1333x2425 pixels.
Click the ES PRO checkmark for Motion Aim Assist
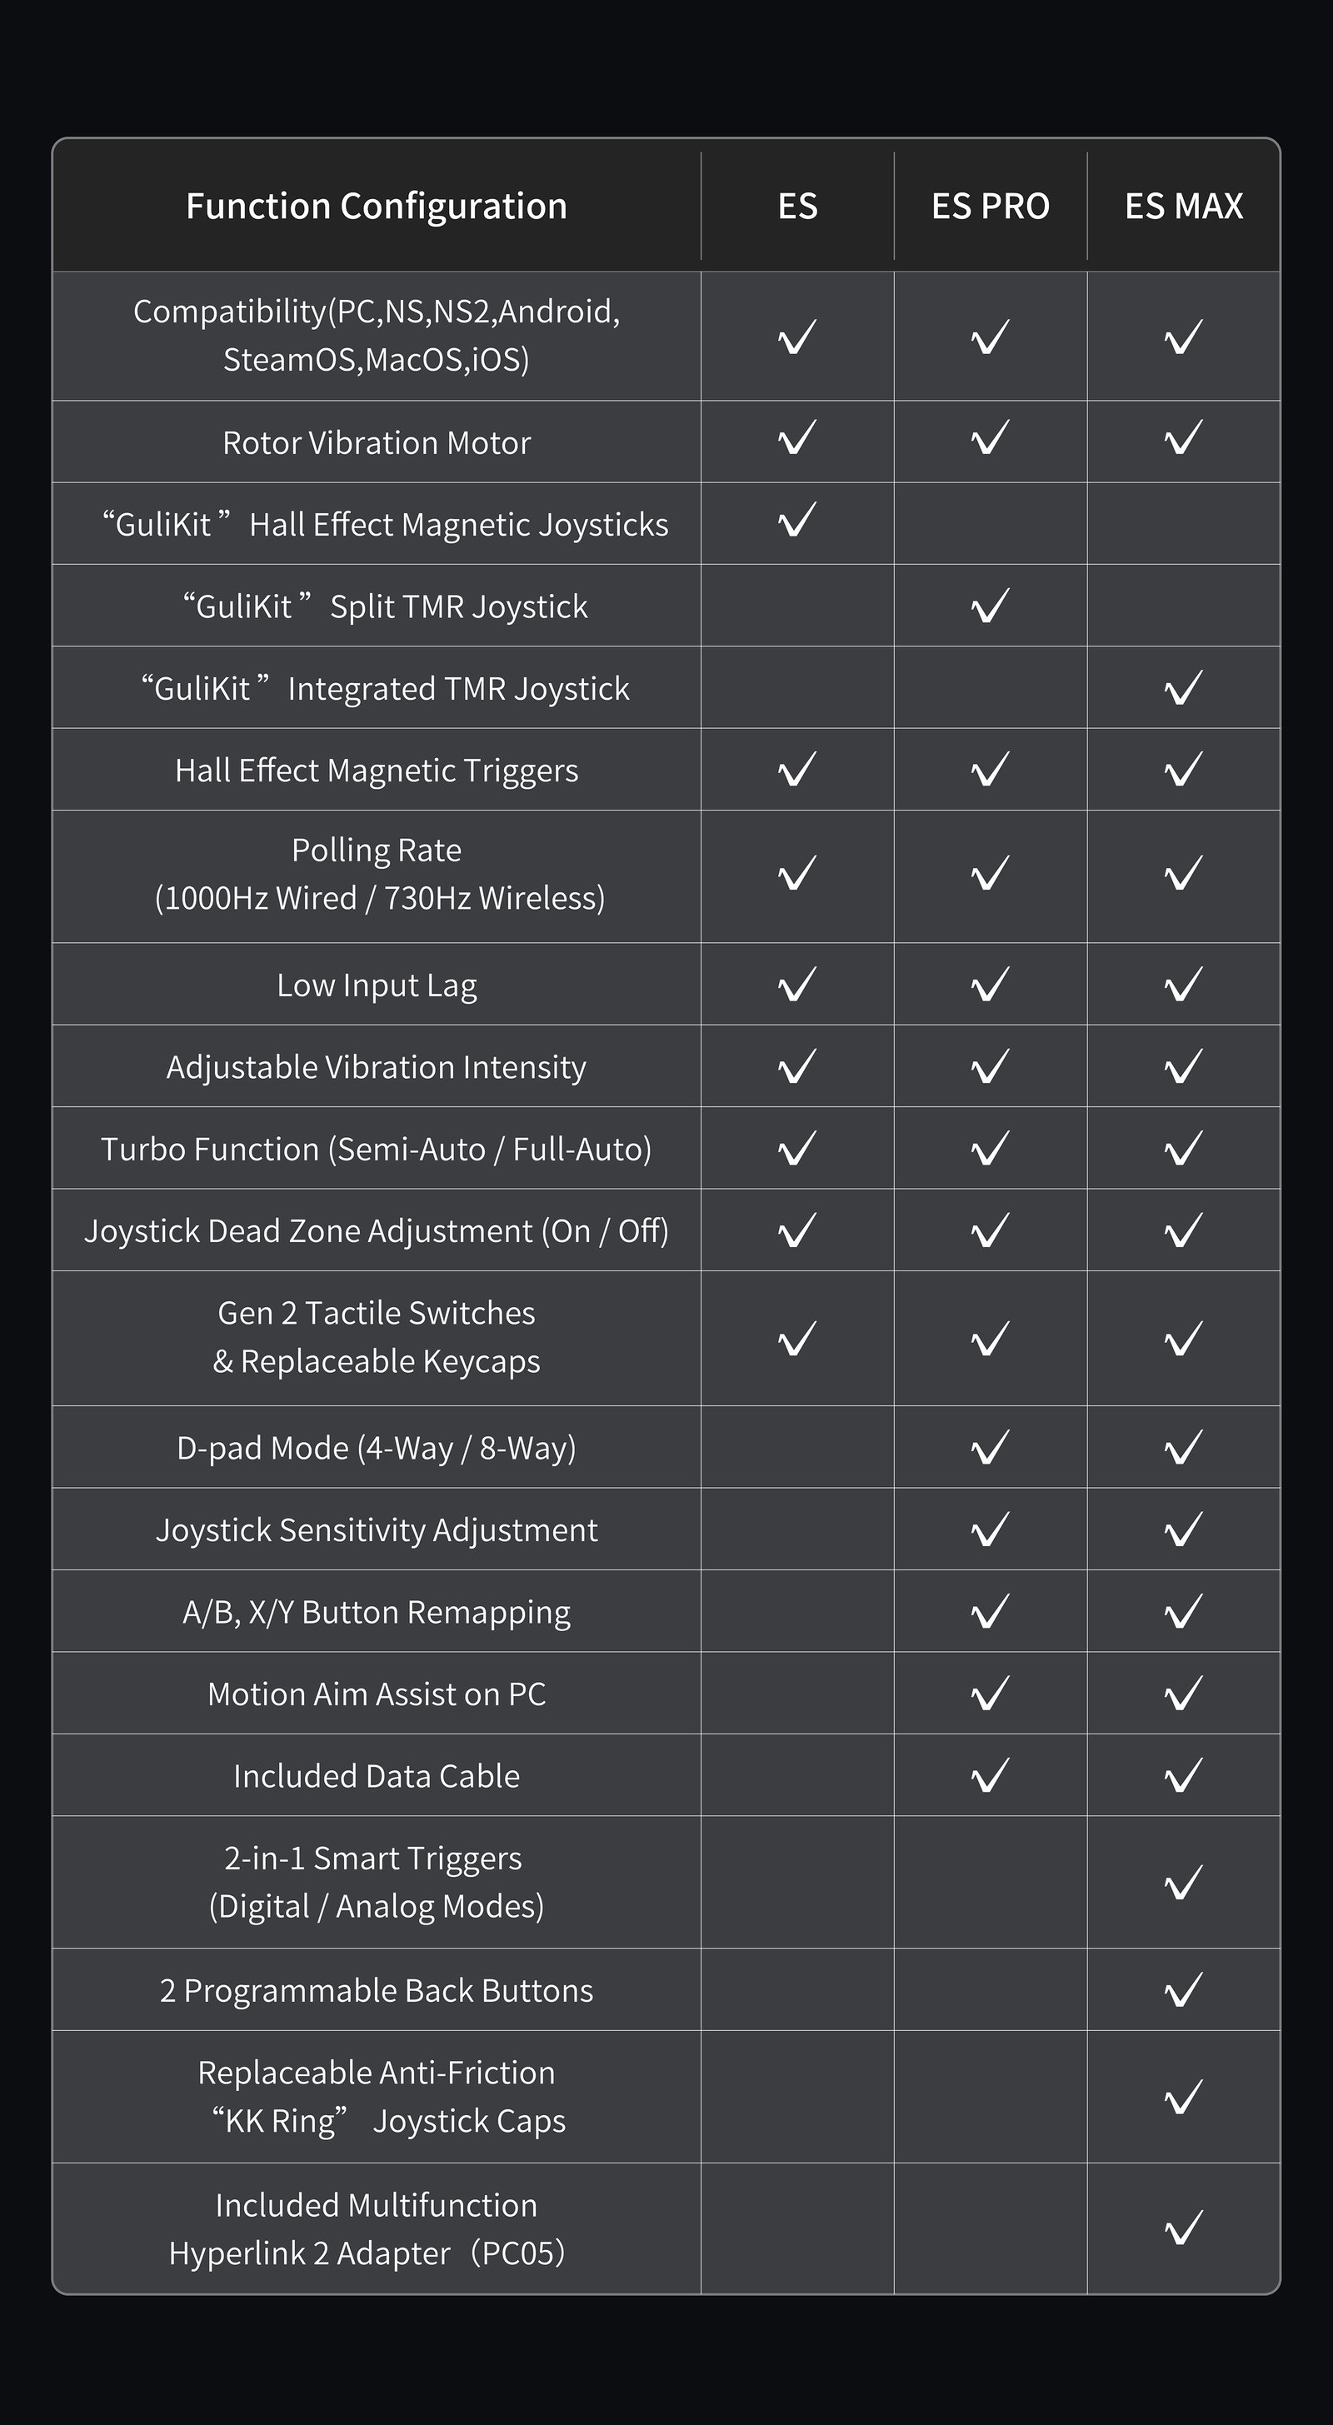click(x=991, y=1694)
